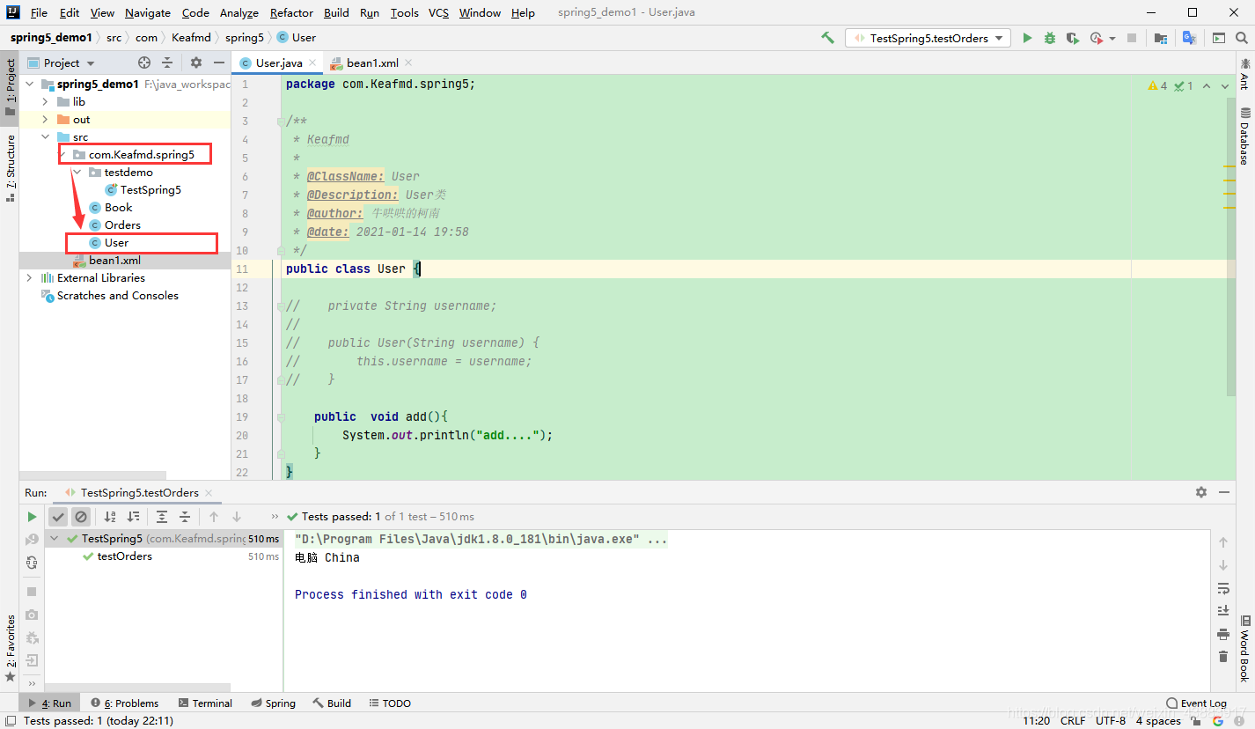This screenshot has height=729, width=1255.
Task: Expand all test results in the Run panel
Action: point(162,517)
